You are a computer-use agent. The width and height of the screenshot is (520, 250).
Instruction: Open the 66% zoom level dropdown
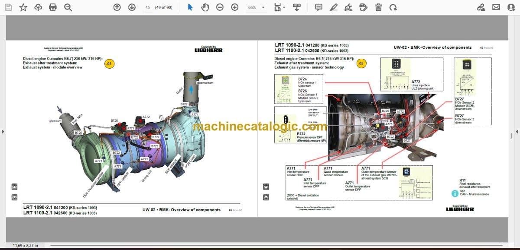[257, 7]
